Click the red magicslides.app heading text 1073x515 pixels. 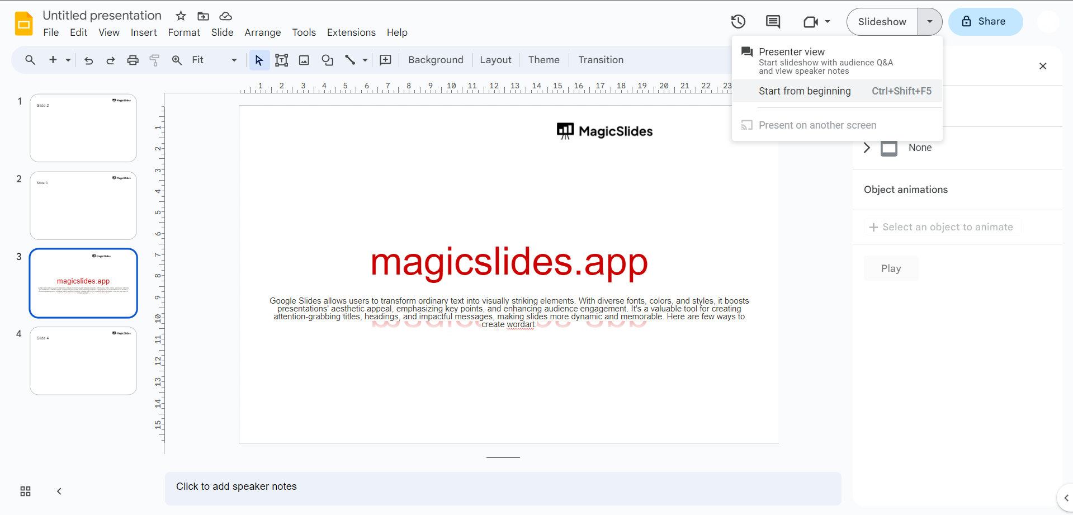point(509,262)
